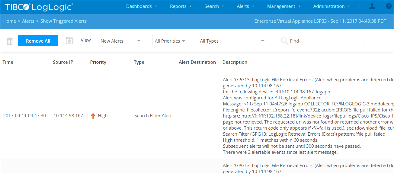Open the Administration menu

[x=332, y=6]
